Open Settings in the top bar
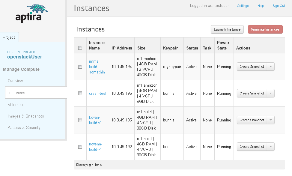This screenshot has width=292, height=176. click(x=243, y=6)
